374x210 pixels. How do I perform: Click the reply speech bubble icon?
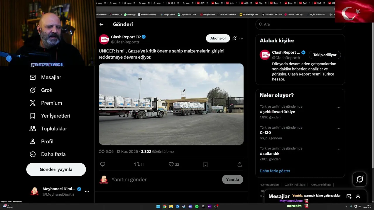pyautogui.click(x=103, y=164)
